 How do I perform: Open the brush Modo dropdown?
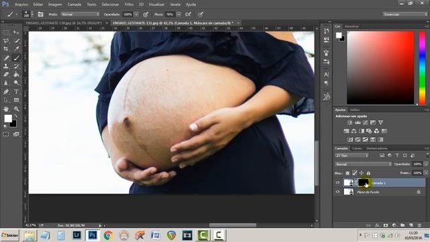pyautogui.click(x=80, y=14)
